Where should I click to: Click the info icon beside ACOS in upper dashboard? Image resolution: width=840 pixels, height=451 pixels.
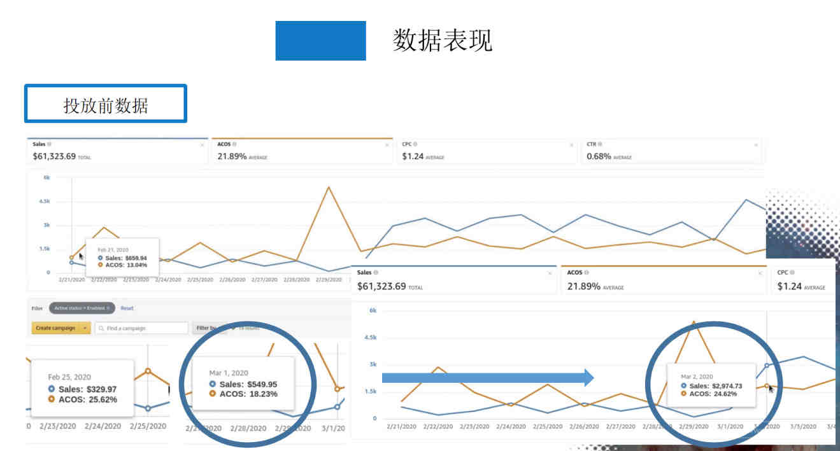pos(234,144)
